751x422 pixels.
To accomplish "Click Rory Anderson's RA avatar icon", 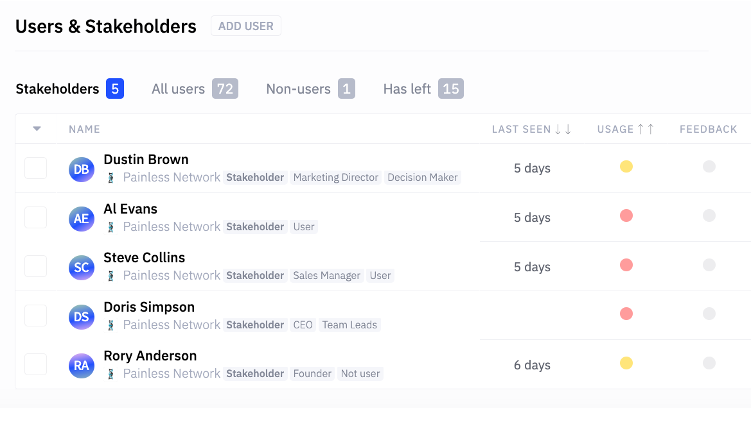I will tap(82, 366).
